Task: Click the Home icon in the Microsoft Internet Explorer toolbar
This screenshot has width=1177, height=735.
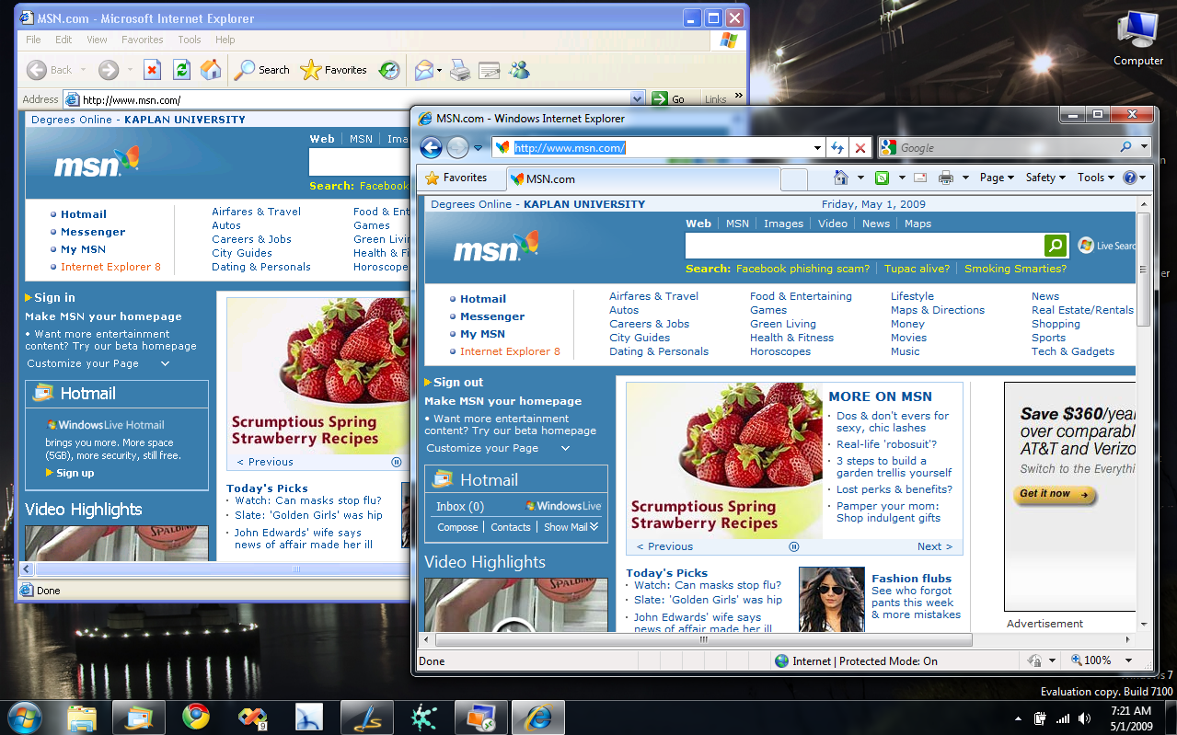Action: pyautogui.click(x=211, y=70)
